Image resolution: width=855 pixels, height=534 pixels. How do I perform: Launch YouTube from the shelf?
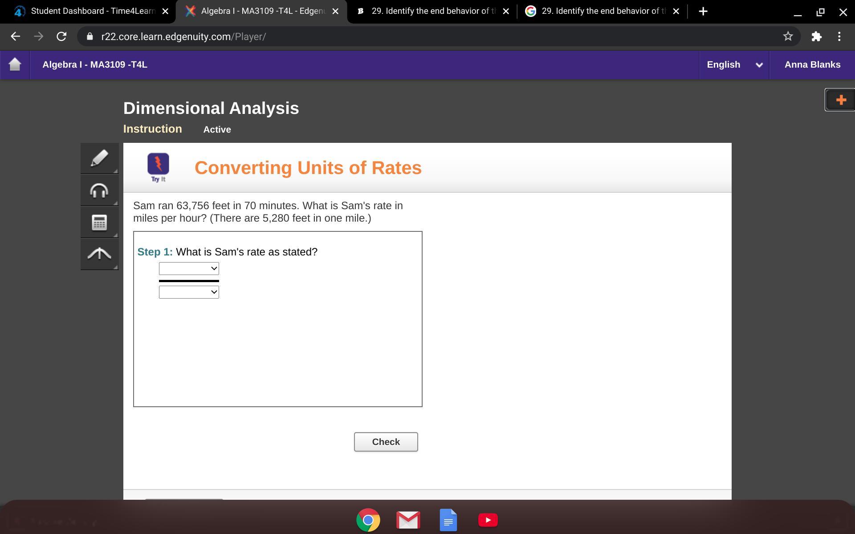coord(488,520)
